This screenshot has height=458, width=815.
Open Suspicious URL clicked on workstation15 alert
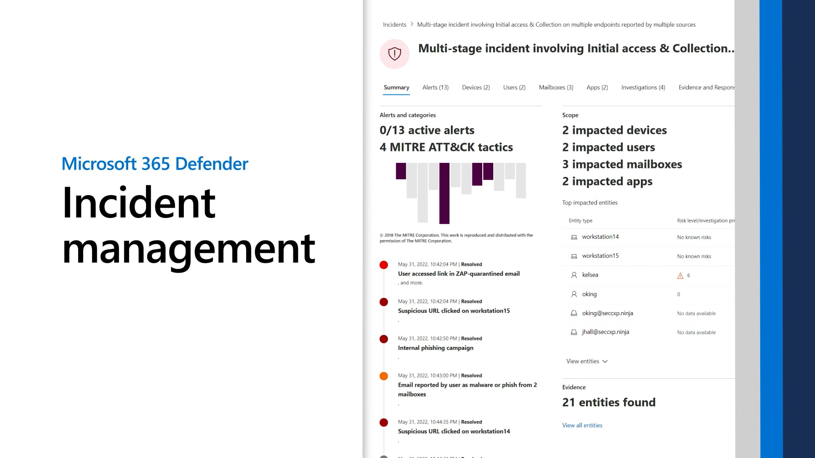453,311
